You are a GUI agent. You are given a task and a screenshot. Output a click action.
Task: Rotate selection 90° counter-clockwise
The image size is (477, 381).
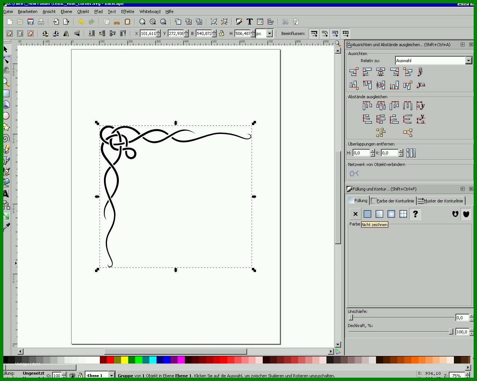45,33
